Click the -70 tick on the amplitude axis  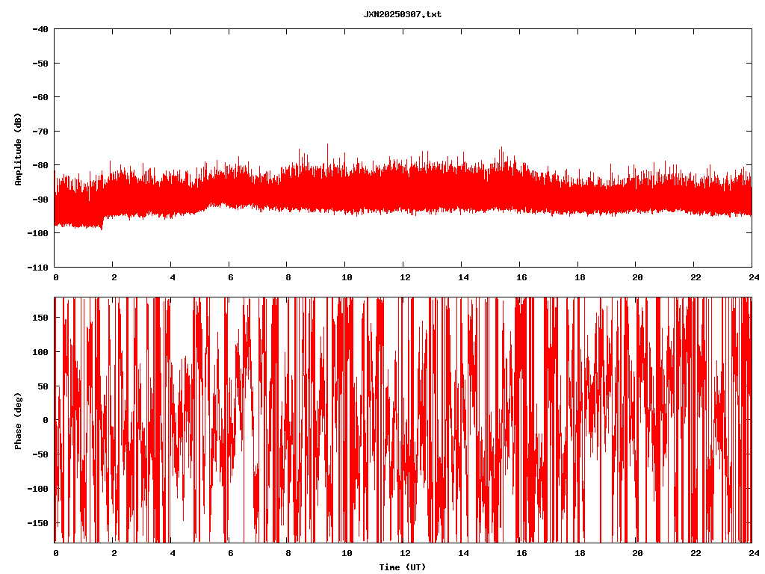[40, 132]
